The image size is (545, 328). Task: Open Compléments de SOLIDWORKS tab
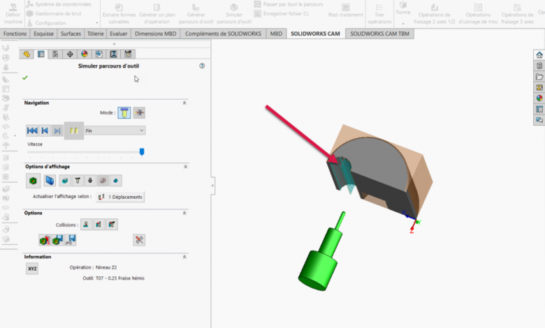click(223, 33)
